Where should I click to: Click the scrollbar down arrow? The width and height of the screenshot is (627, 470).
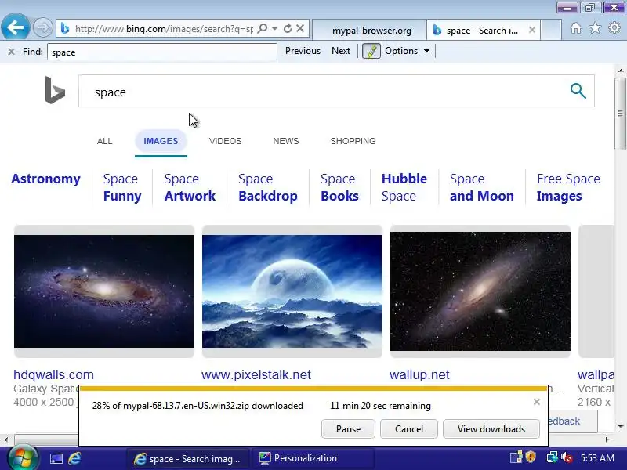click(620, 426)
